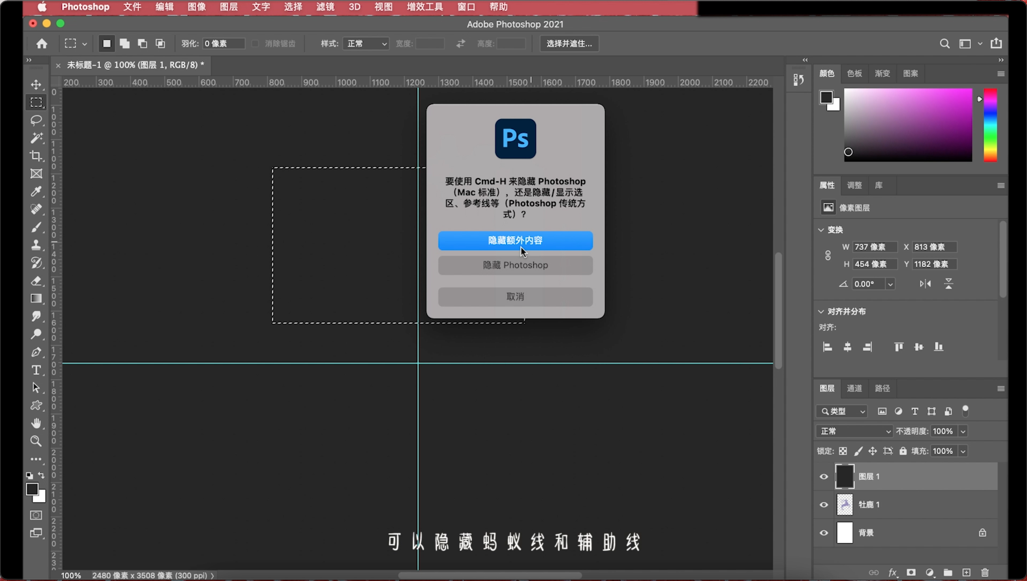Toggle lock transparent pixels

pos(843,451)
